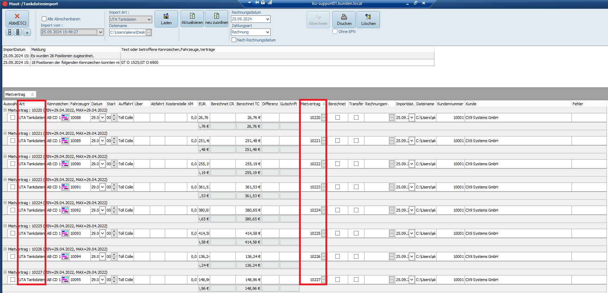
Task: Collapse the Mietvertrag 10221 group
Action: 5,133
